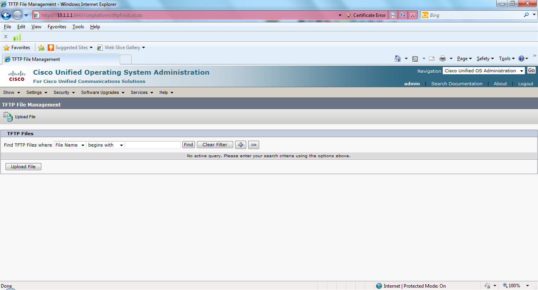Click the browser Forward arrow button
Screen dimensions: 538x290
17,15
